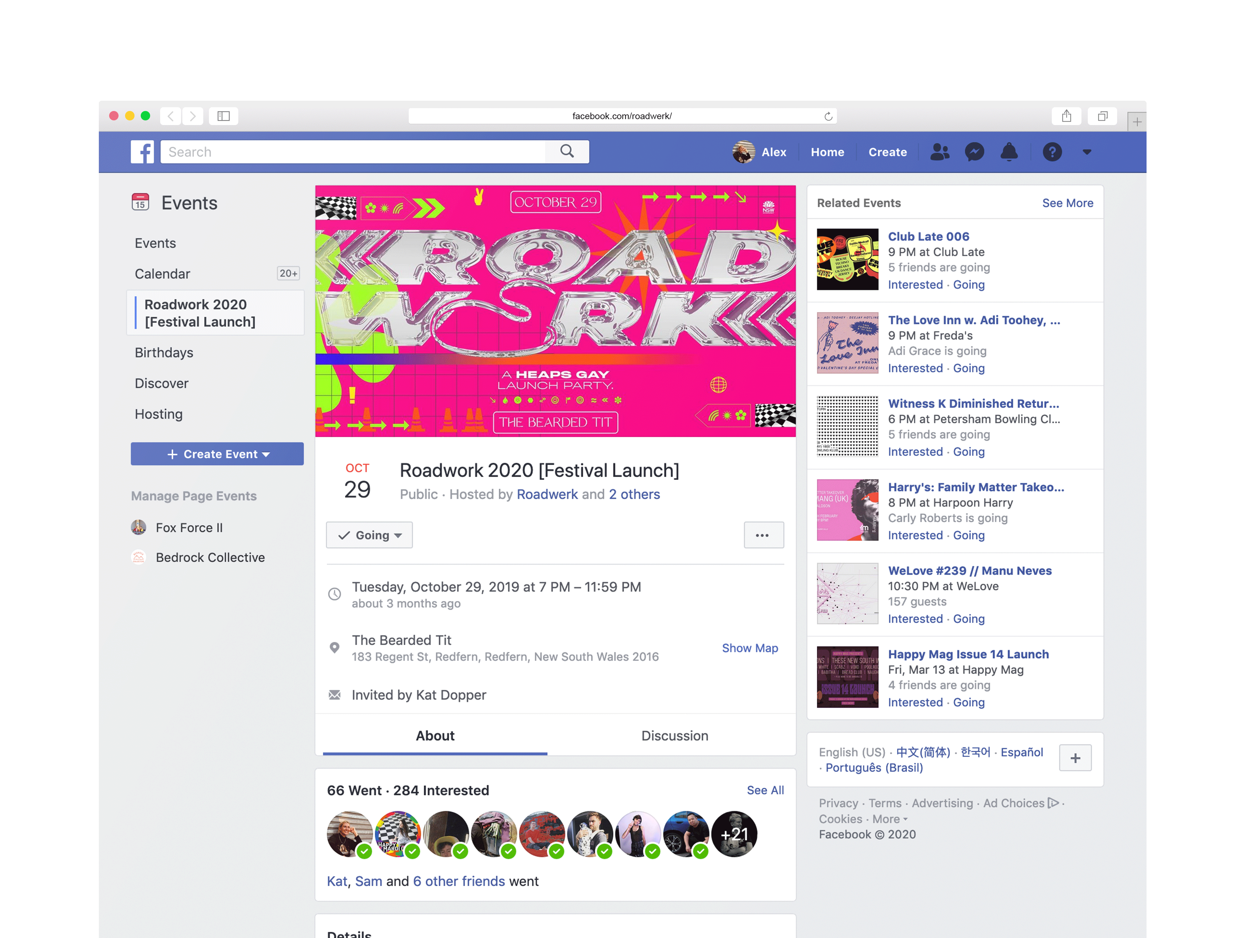
Task: Click the Kat friend link
Action: pos(337,881)
